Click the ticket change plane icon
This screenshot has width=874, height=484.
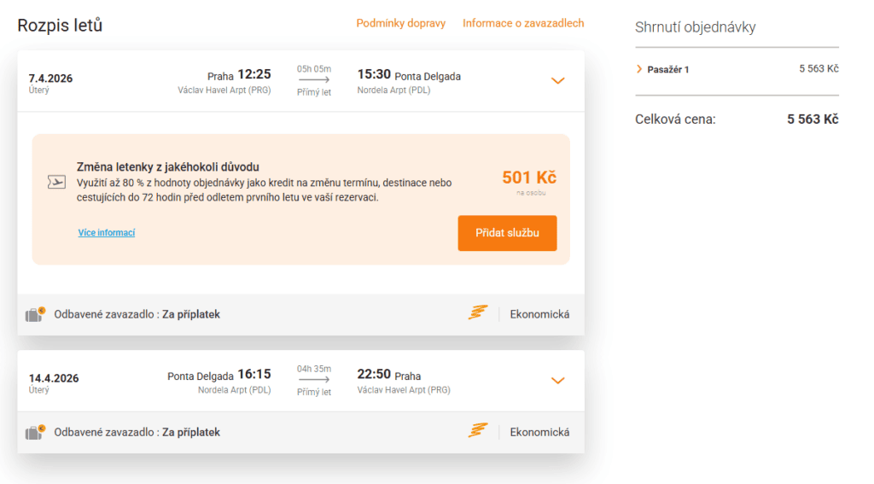[56, 182]
